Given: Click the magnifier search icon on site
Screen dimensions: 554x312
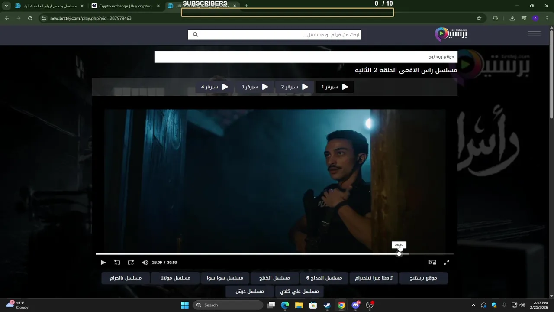Looking at the screenshot, I should click(x=195, y=35).
